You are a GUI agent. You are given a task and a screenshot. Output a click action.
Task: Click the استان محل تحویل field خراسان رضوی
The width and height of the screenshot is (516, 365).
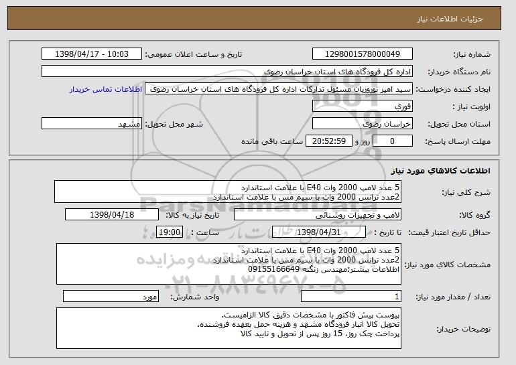coord(363,124)
